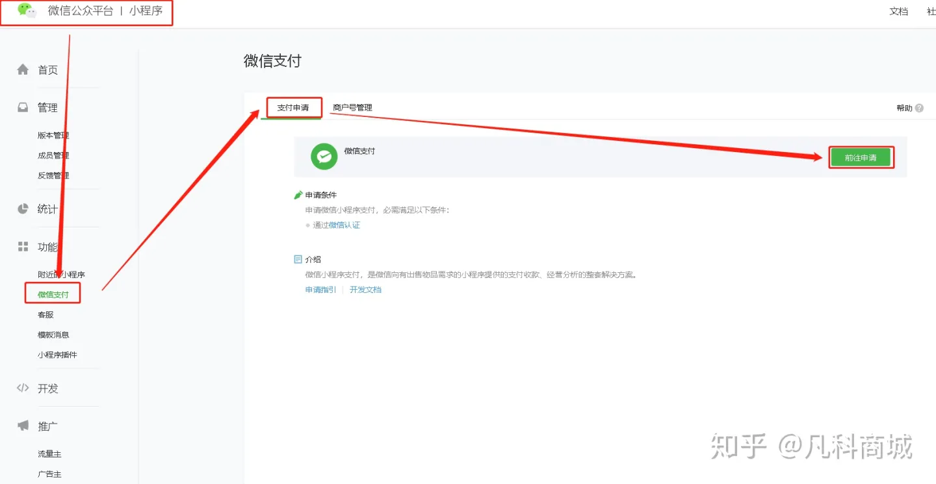936x484 pixels.
Task: Open 开发 using the code brackets icon
Action: pyautogui.click(x=21, y=388)
